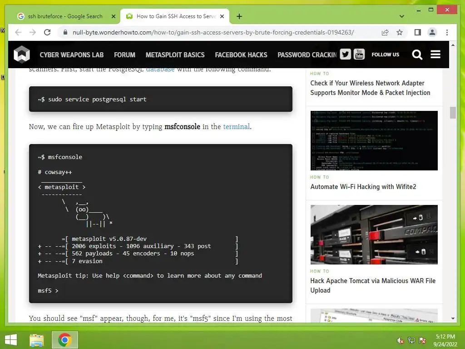
Task: Open the Chrome three-dot menu
Action: click(447, 32)
